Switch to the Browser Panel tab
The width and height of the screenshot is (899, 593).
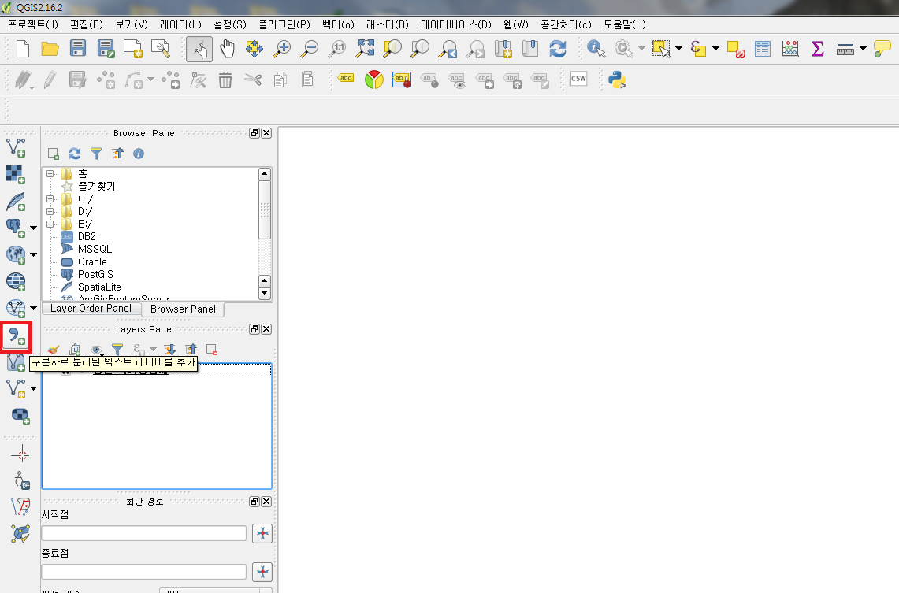183,309
